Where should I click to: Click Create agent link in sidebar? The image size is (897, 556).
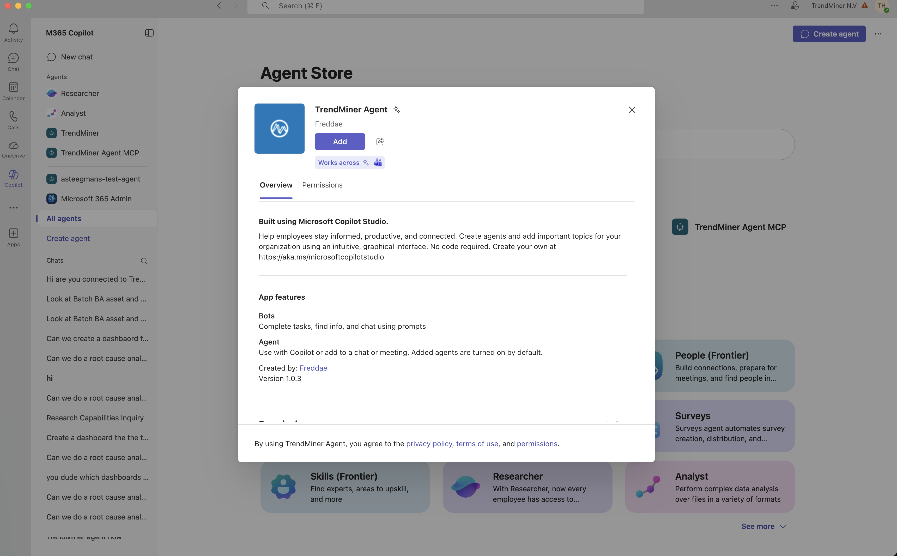pyautogui.click(x=68, y=239)
